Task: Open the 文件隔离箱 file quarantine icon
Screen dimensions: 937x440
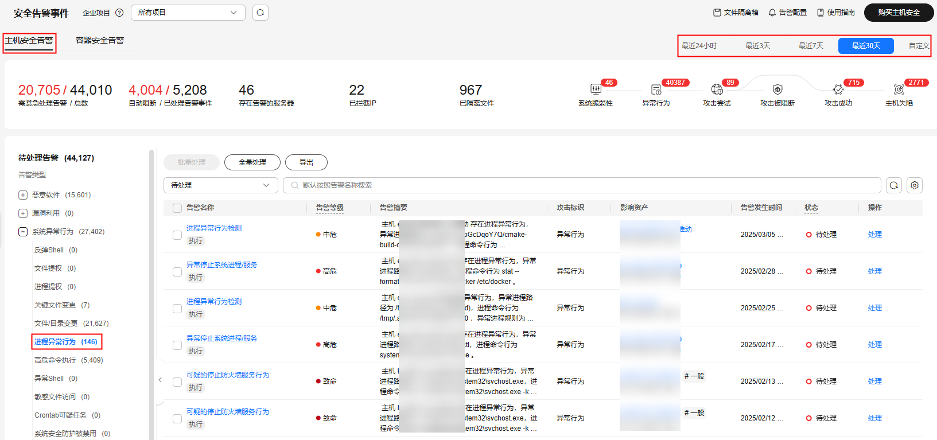Action: click(717, 13)
